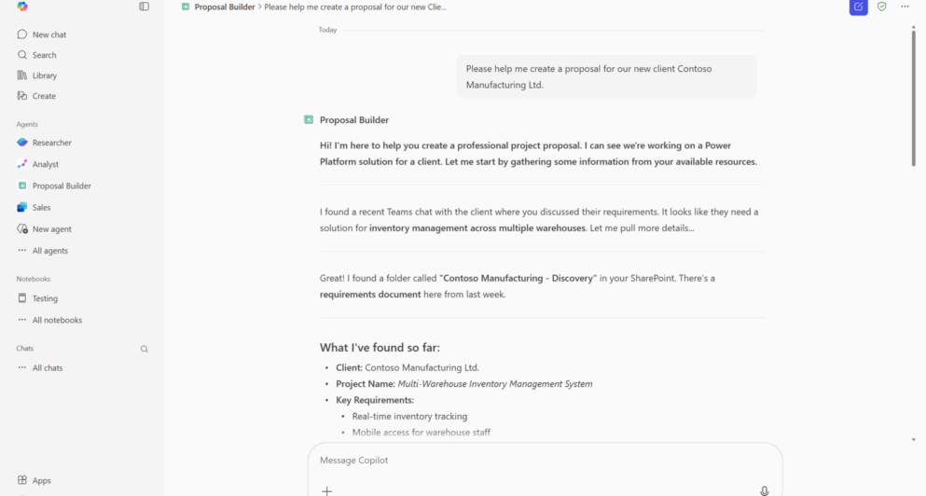Click the user message about Contoso Manufacturing

(x=606, y=76)
